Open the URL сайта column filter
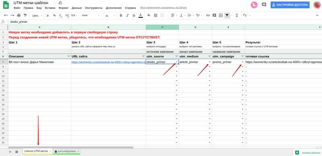Viewport: 322px width, 156px height. coord(143,56)
